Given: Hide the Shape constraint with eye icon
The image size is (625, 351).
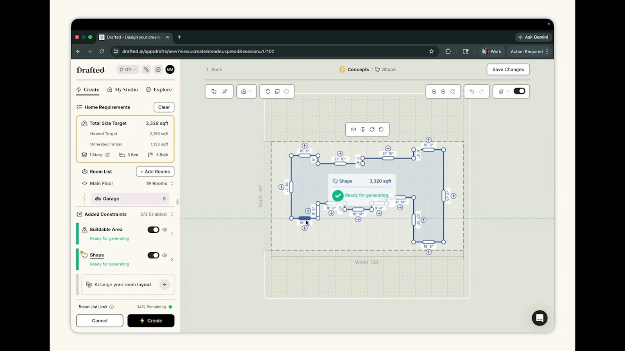Looking at the screenshot, I should [165, 255].
